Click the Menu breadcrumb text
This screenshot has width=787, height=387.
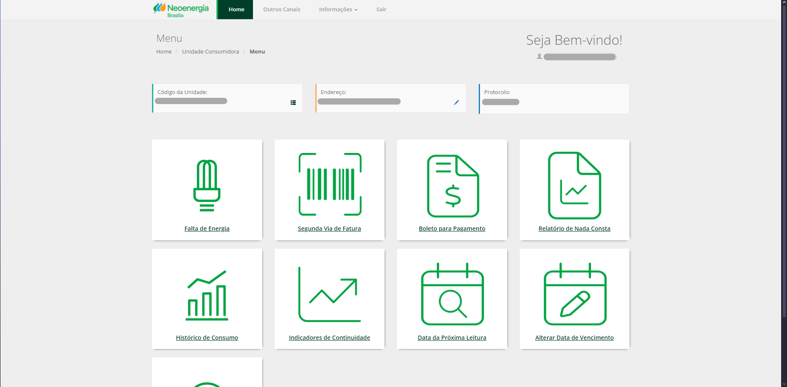pyautogui.click(x=257, y=52)
